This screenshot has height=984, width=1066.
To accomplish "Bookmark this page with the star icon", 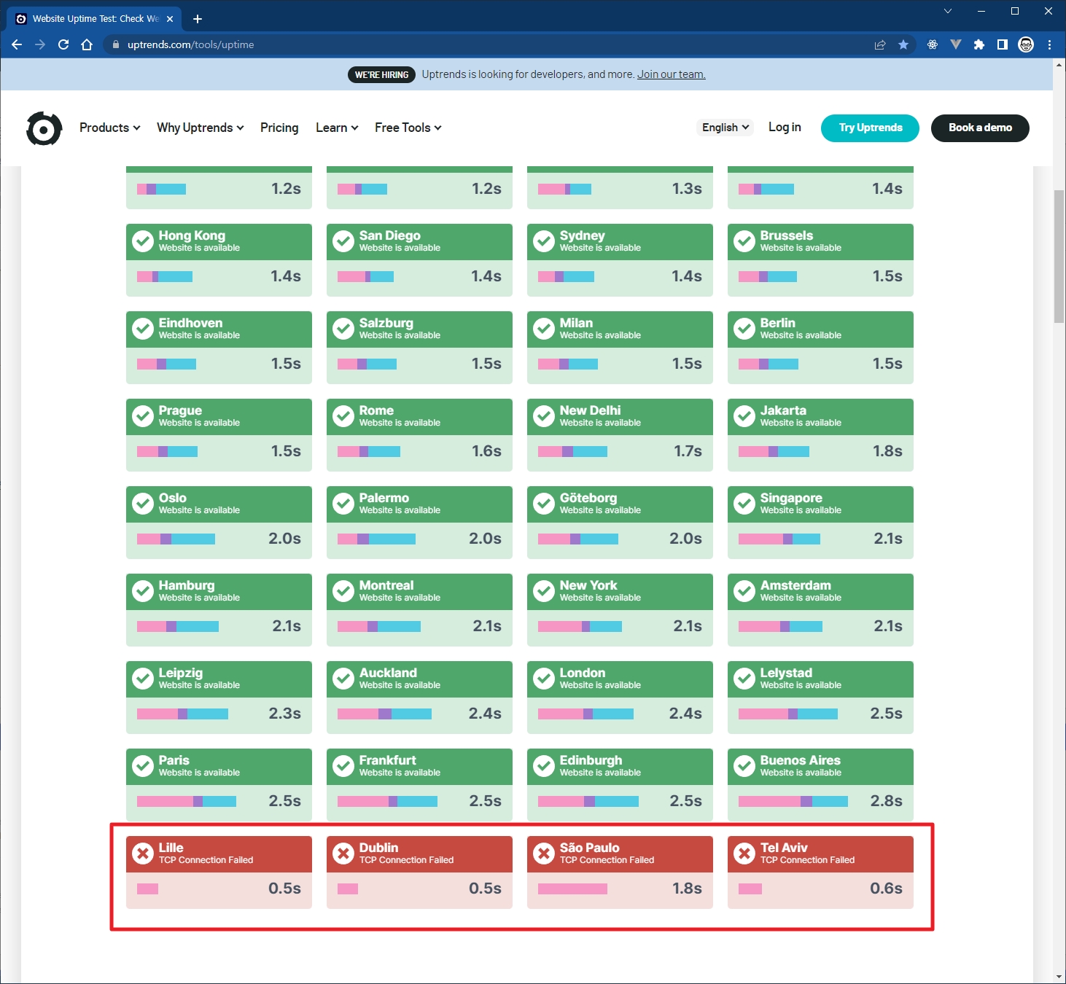I will (x=903, y=44).
